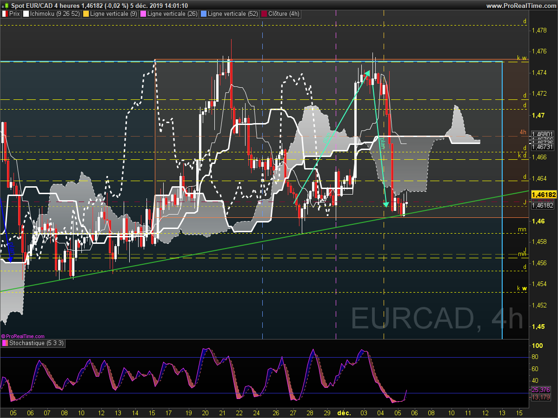
Task: Click the 1,454 price axis label
Action: (539, 284)
